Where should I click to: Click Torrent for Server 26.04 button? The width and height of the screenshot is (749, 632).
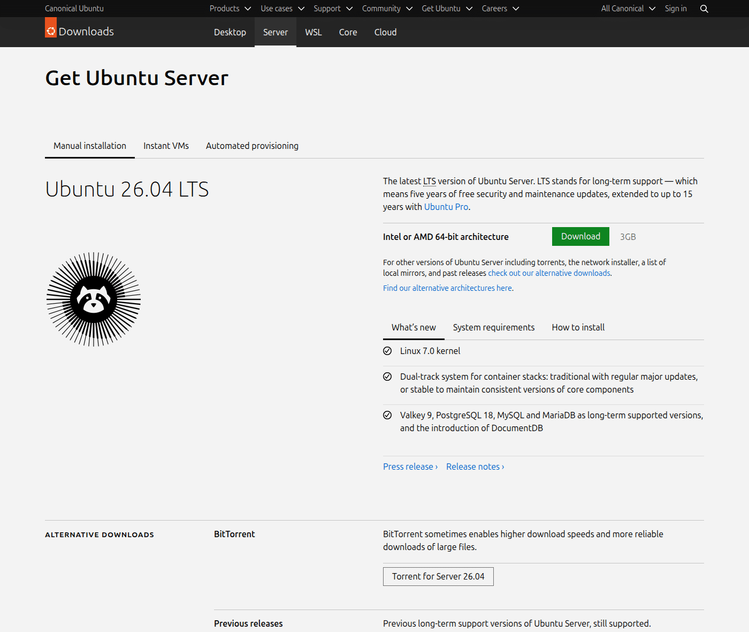pos(438,576)
